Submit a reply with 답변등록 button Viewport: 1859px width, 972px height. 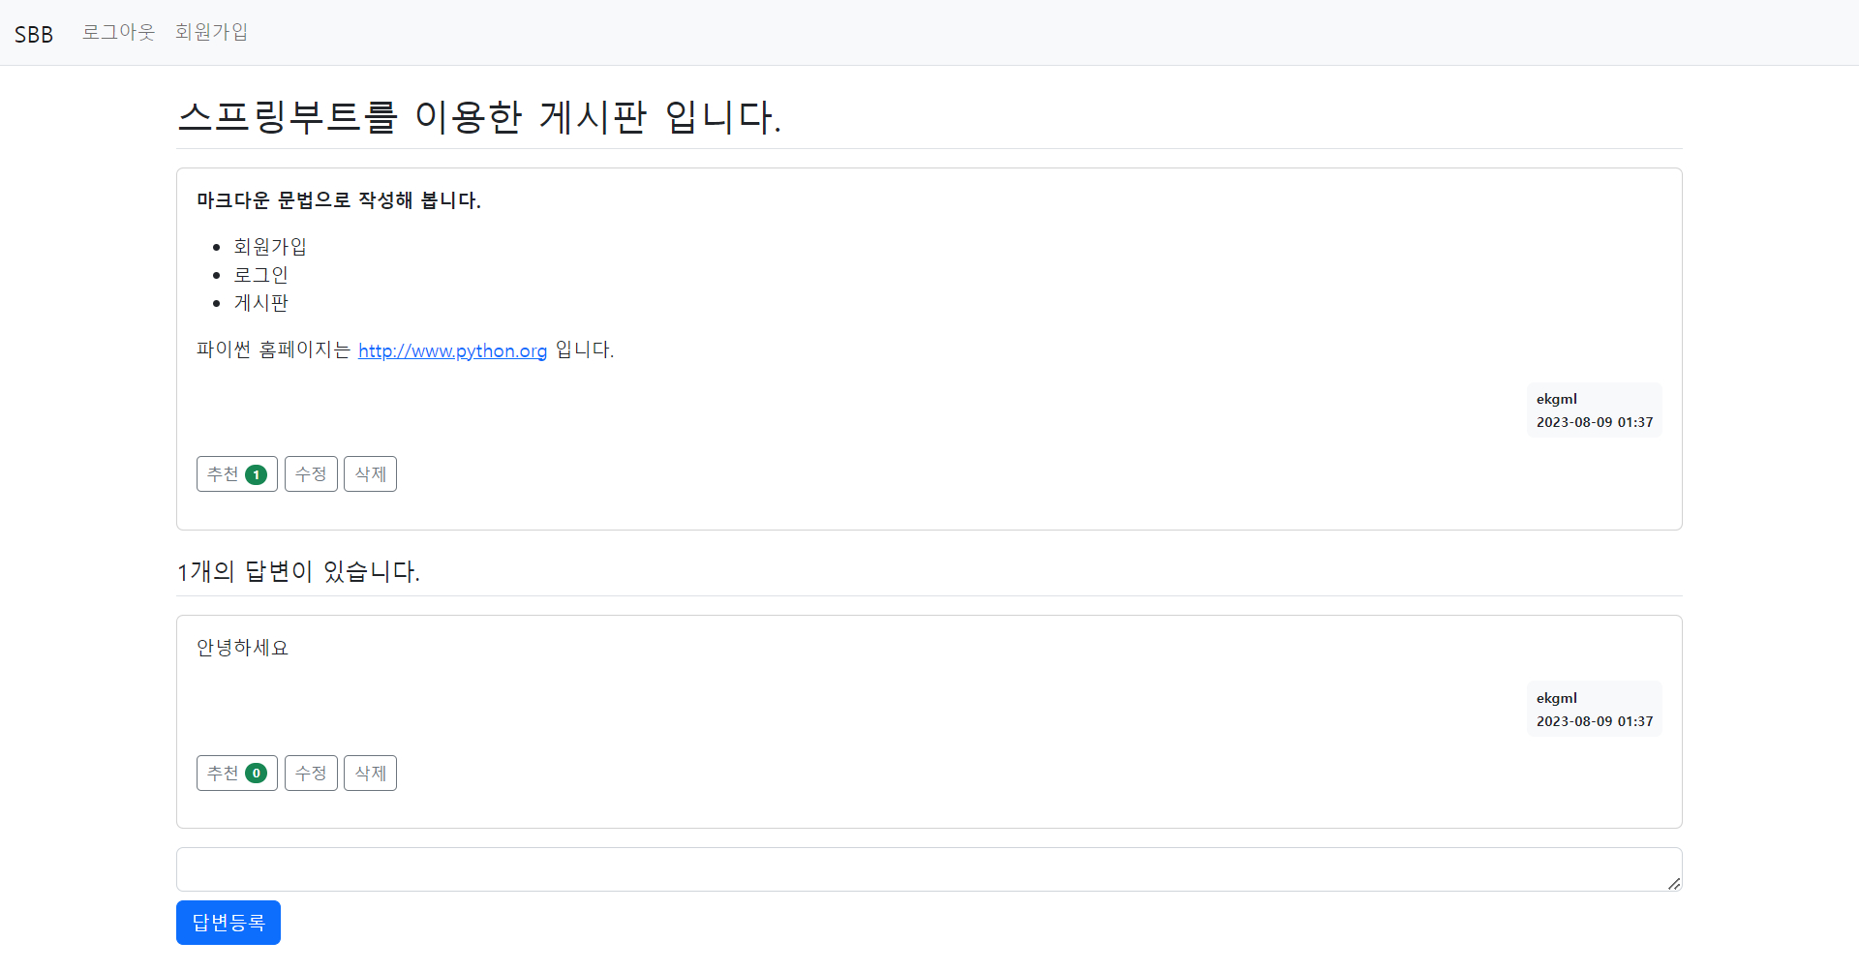[228, 922]
